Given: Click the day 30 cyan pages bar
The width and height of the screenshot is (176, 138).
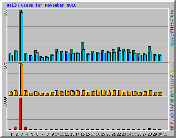Looking at the screenshot, I should pyautogui.click(x=161, y=58).
